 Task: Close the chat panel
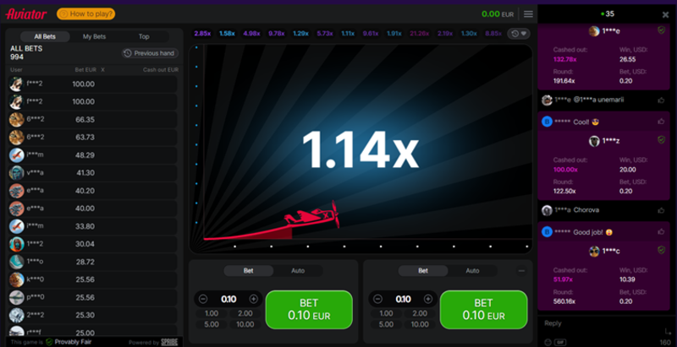pyautogui.click(x=665, y=14)
